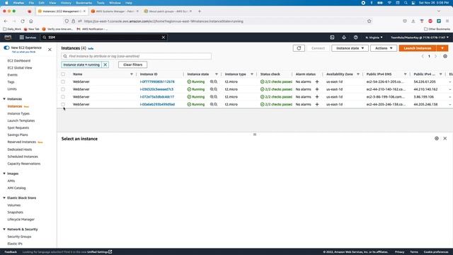Open Security Groups in sidebar
Viewport: 453px width, 255px height.
(x=19, y=237)
